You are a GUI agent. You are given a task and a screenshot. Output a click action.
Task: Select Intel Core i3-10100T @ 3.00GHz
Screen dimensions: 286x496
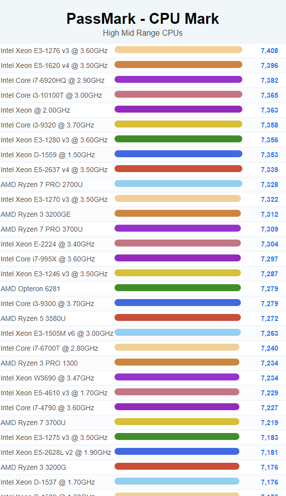coord(51,95)
